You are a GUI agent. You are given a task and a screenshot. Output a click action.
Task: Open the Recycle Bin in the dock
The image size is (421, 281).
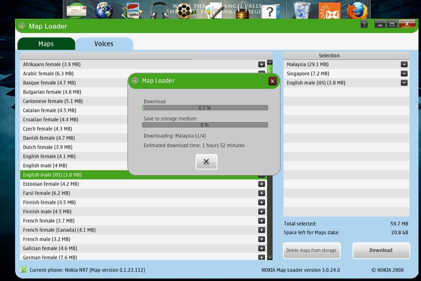[301, 10]
